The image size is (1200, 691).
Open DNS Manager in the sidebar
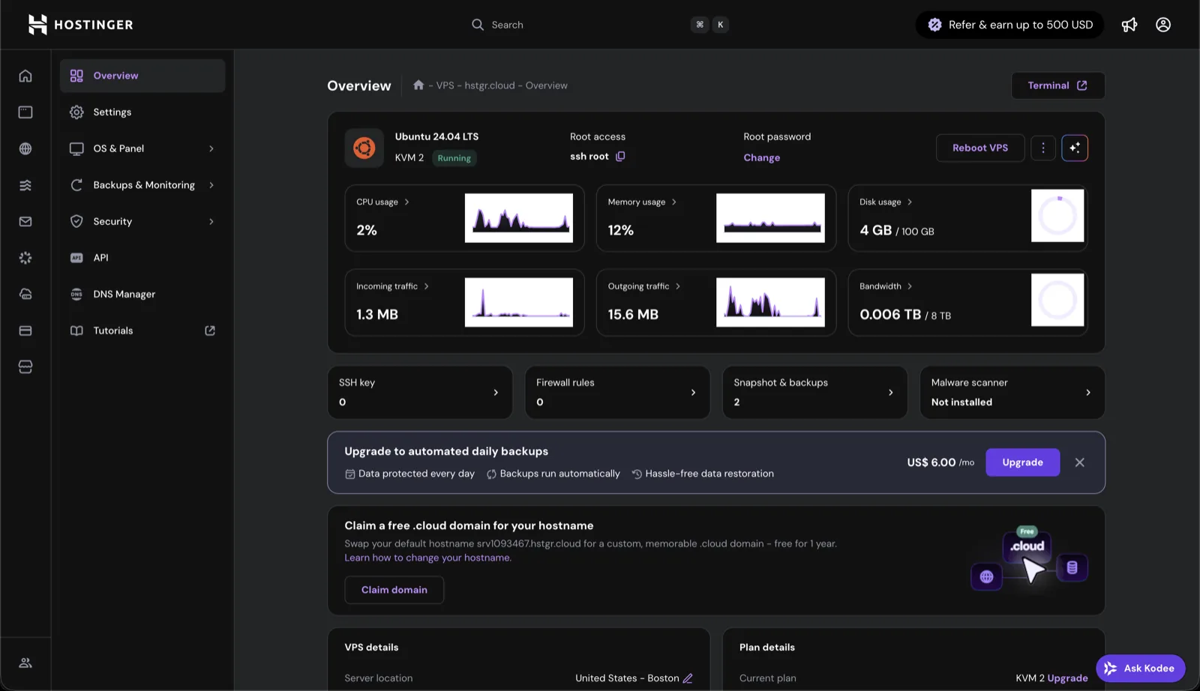tap(142, 294)
